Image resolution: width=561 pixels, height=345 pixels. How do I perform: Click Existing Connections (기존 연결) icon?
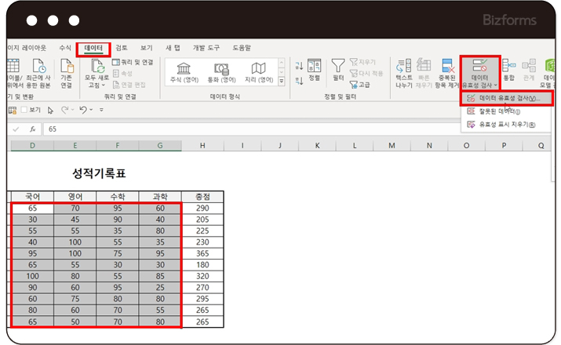pos(66,72)
